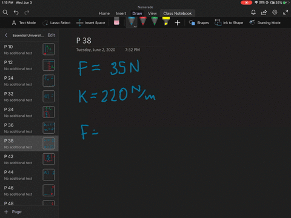Screen dimensions: 291x218
Task: Undo the last stroke
Action: [x=16, y=13]
